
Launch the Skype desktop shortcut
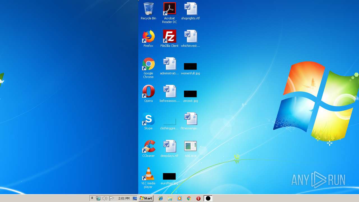[148, 121]
